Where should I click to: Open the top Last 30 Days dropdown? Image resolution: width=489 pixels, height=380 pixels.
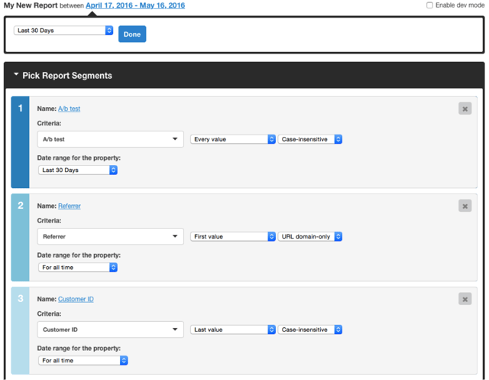pyautogui.click(x=63, y=31)
